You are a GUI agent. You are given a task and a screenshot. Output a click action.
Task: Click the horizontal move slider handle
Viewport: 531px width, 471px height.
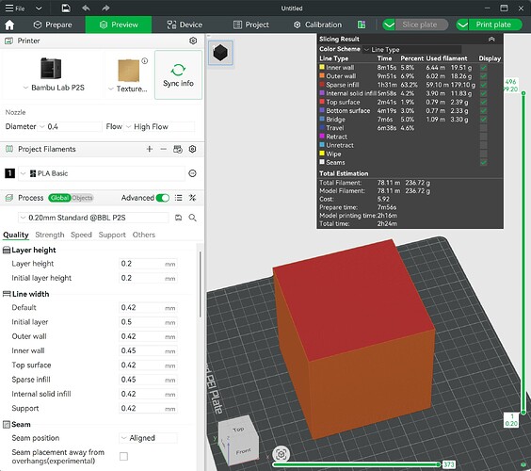(x=439, y=464)
